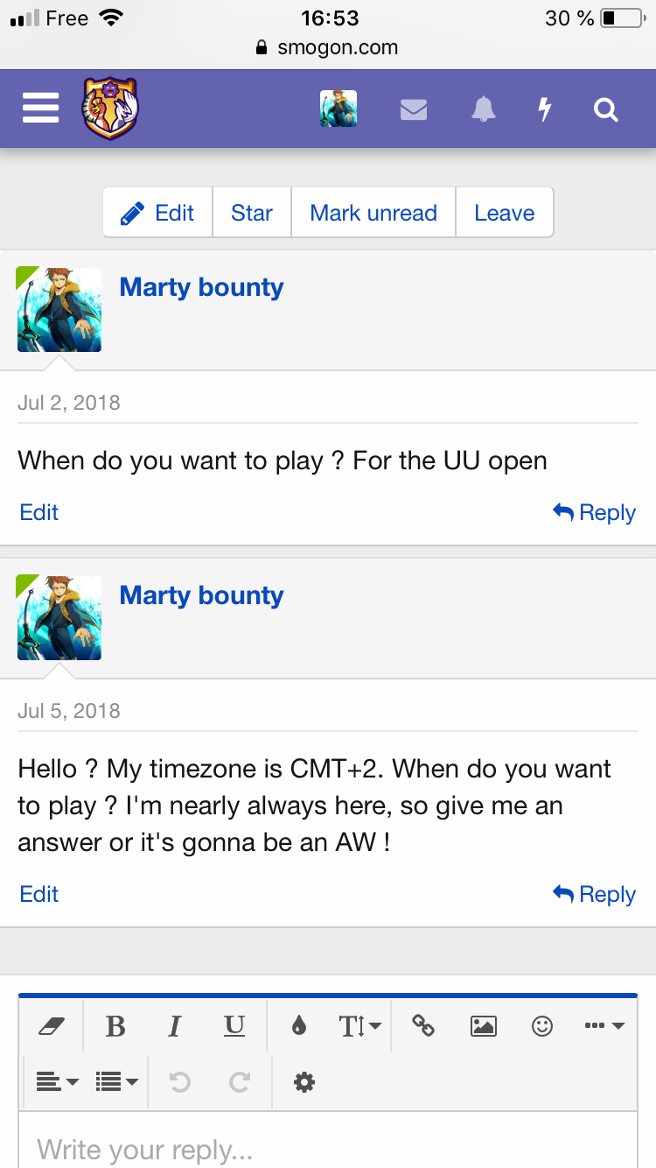Expand the text alignment dropdown
Image resolution: width=656 pixels, height=1168 pixels.
58,1082
